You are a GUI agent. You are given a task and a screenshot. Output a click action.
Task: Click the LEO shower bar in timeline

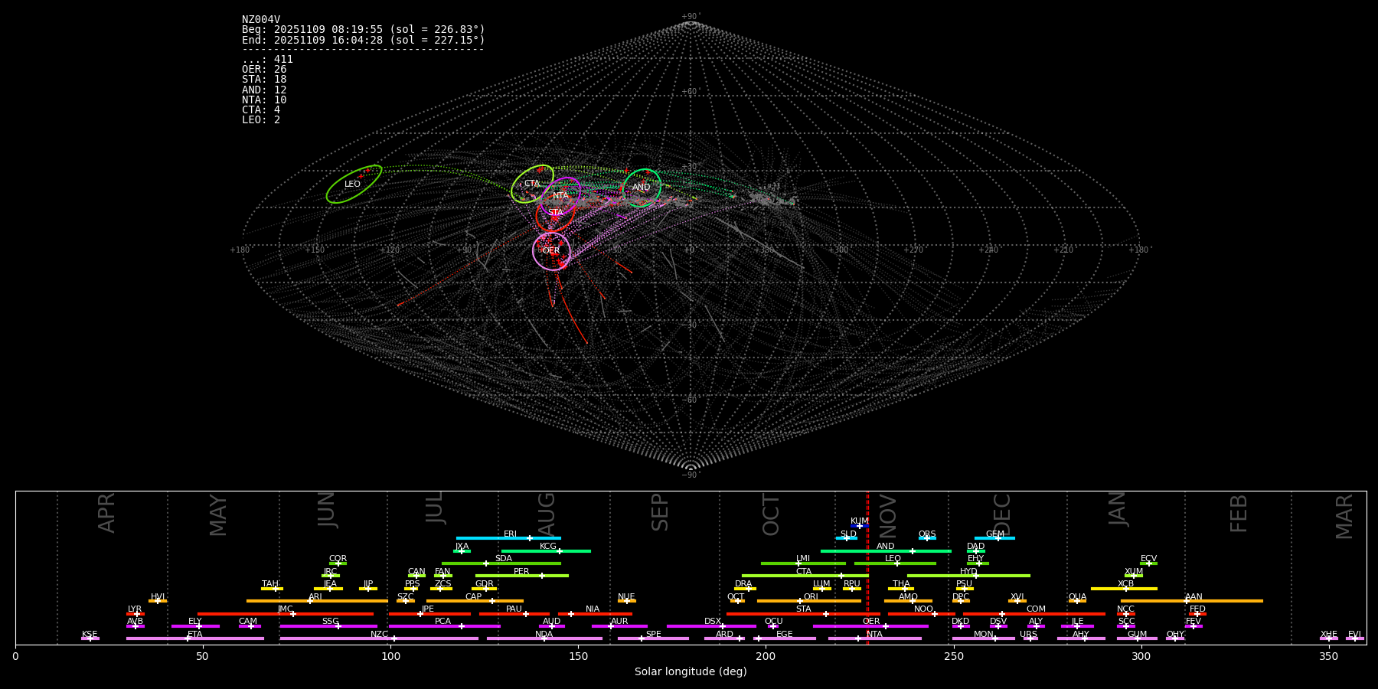click(895, 563)
